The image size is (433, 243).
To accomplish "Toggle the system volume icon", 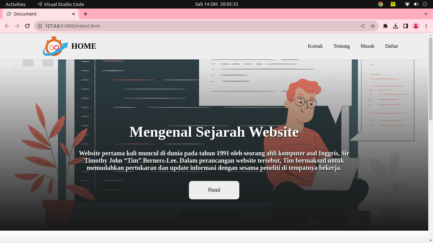I will (415, 4).
